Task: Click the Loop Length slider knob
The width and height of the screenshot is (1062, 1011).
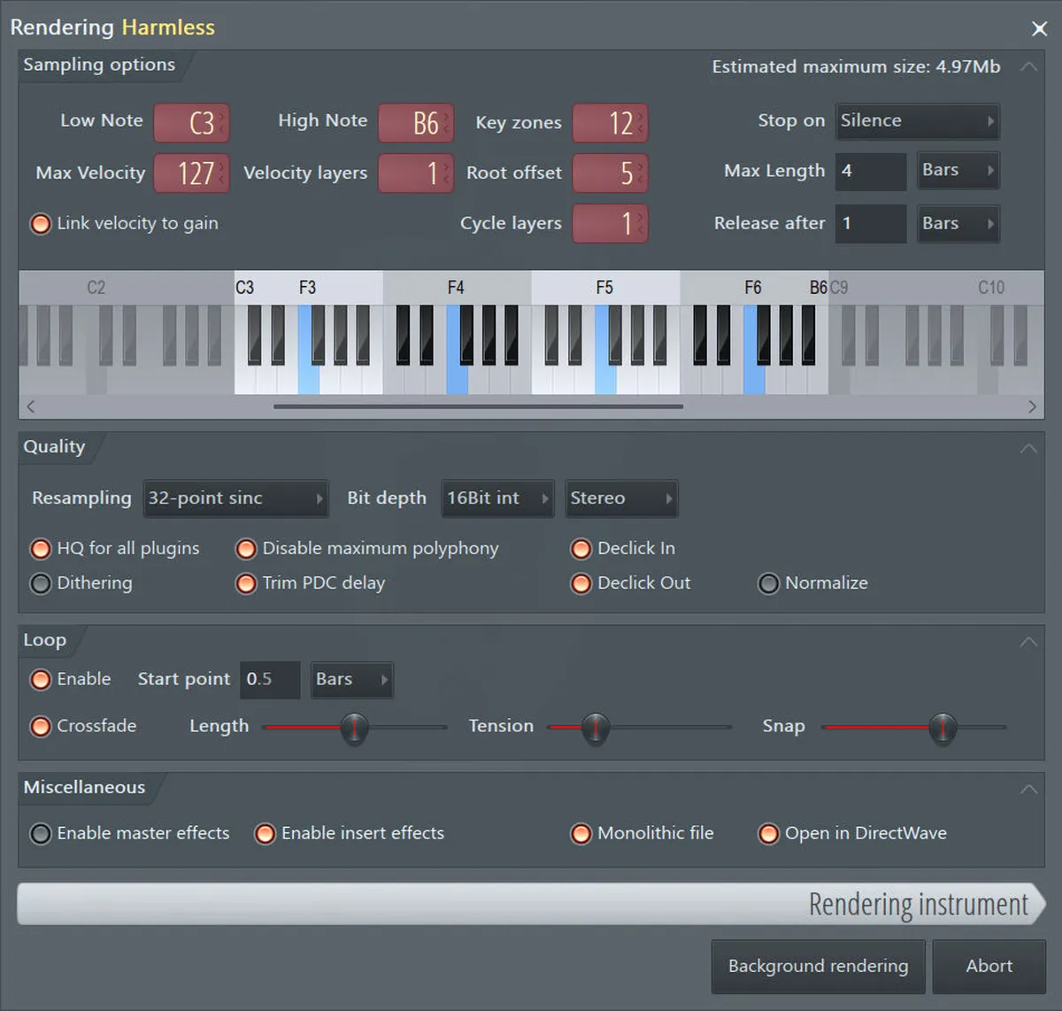Action: coord(354,727)
